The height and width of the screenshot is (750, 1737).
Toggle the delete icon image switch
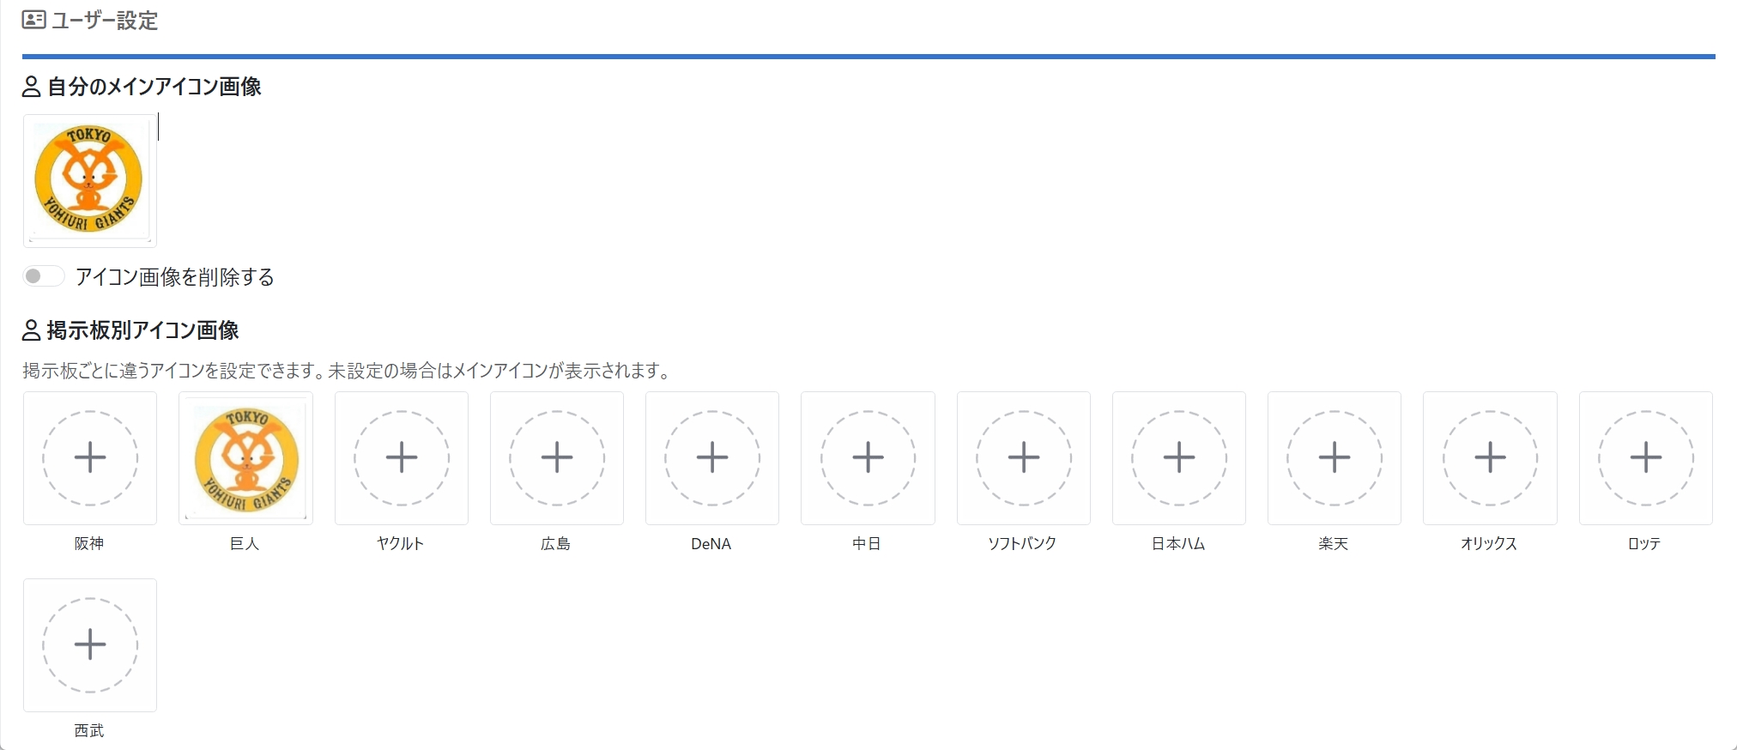point(43,276)
